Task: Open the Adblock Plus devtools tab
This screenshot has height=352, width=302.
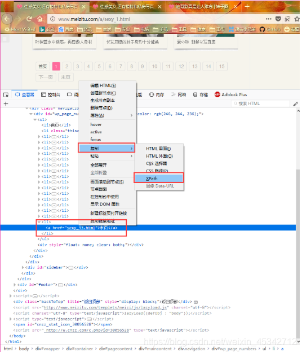Action: 231,95
